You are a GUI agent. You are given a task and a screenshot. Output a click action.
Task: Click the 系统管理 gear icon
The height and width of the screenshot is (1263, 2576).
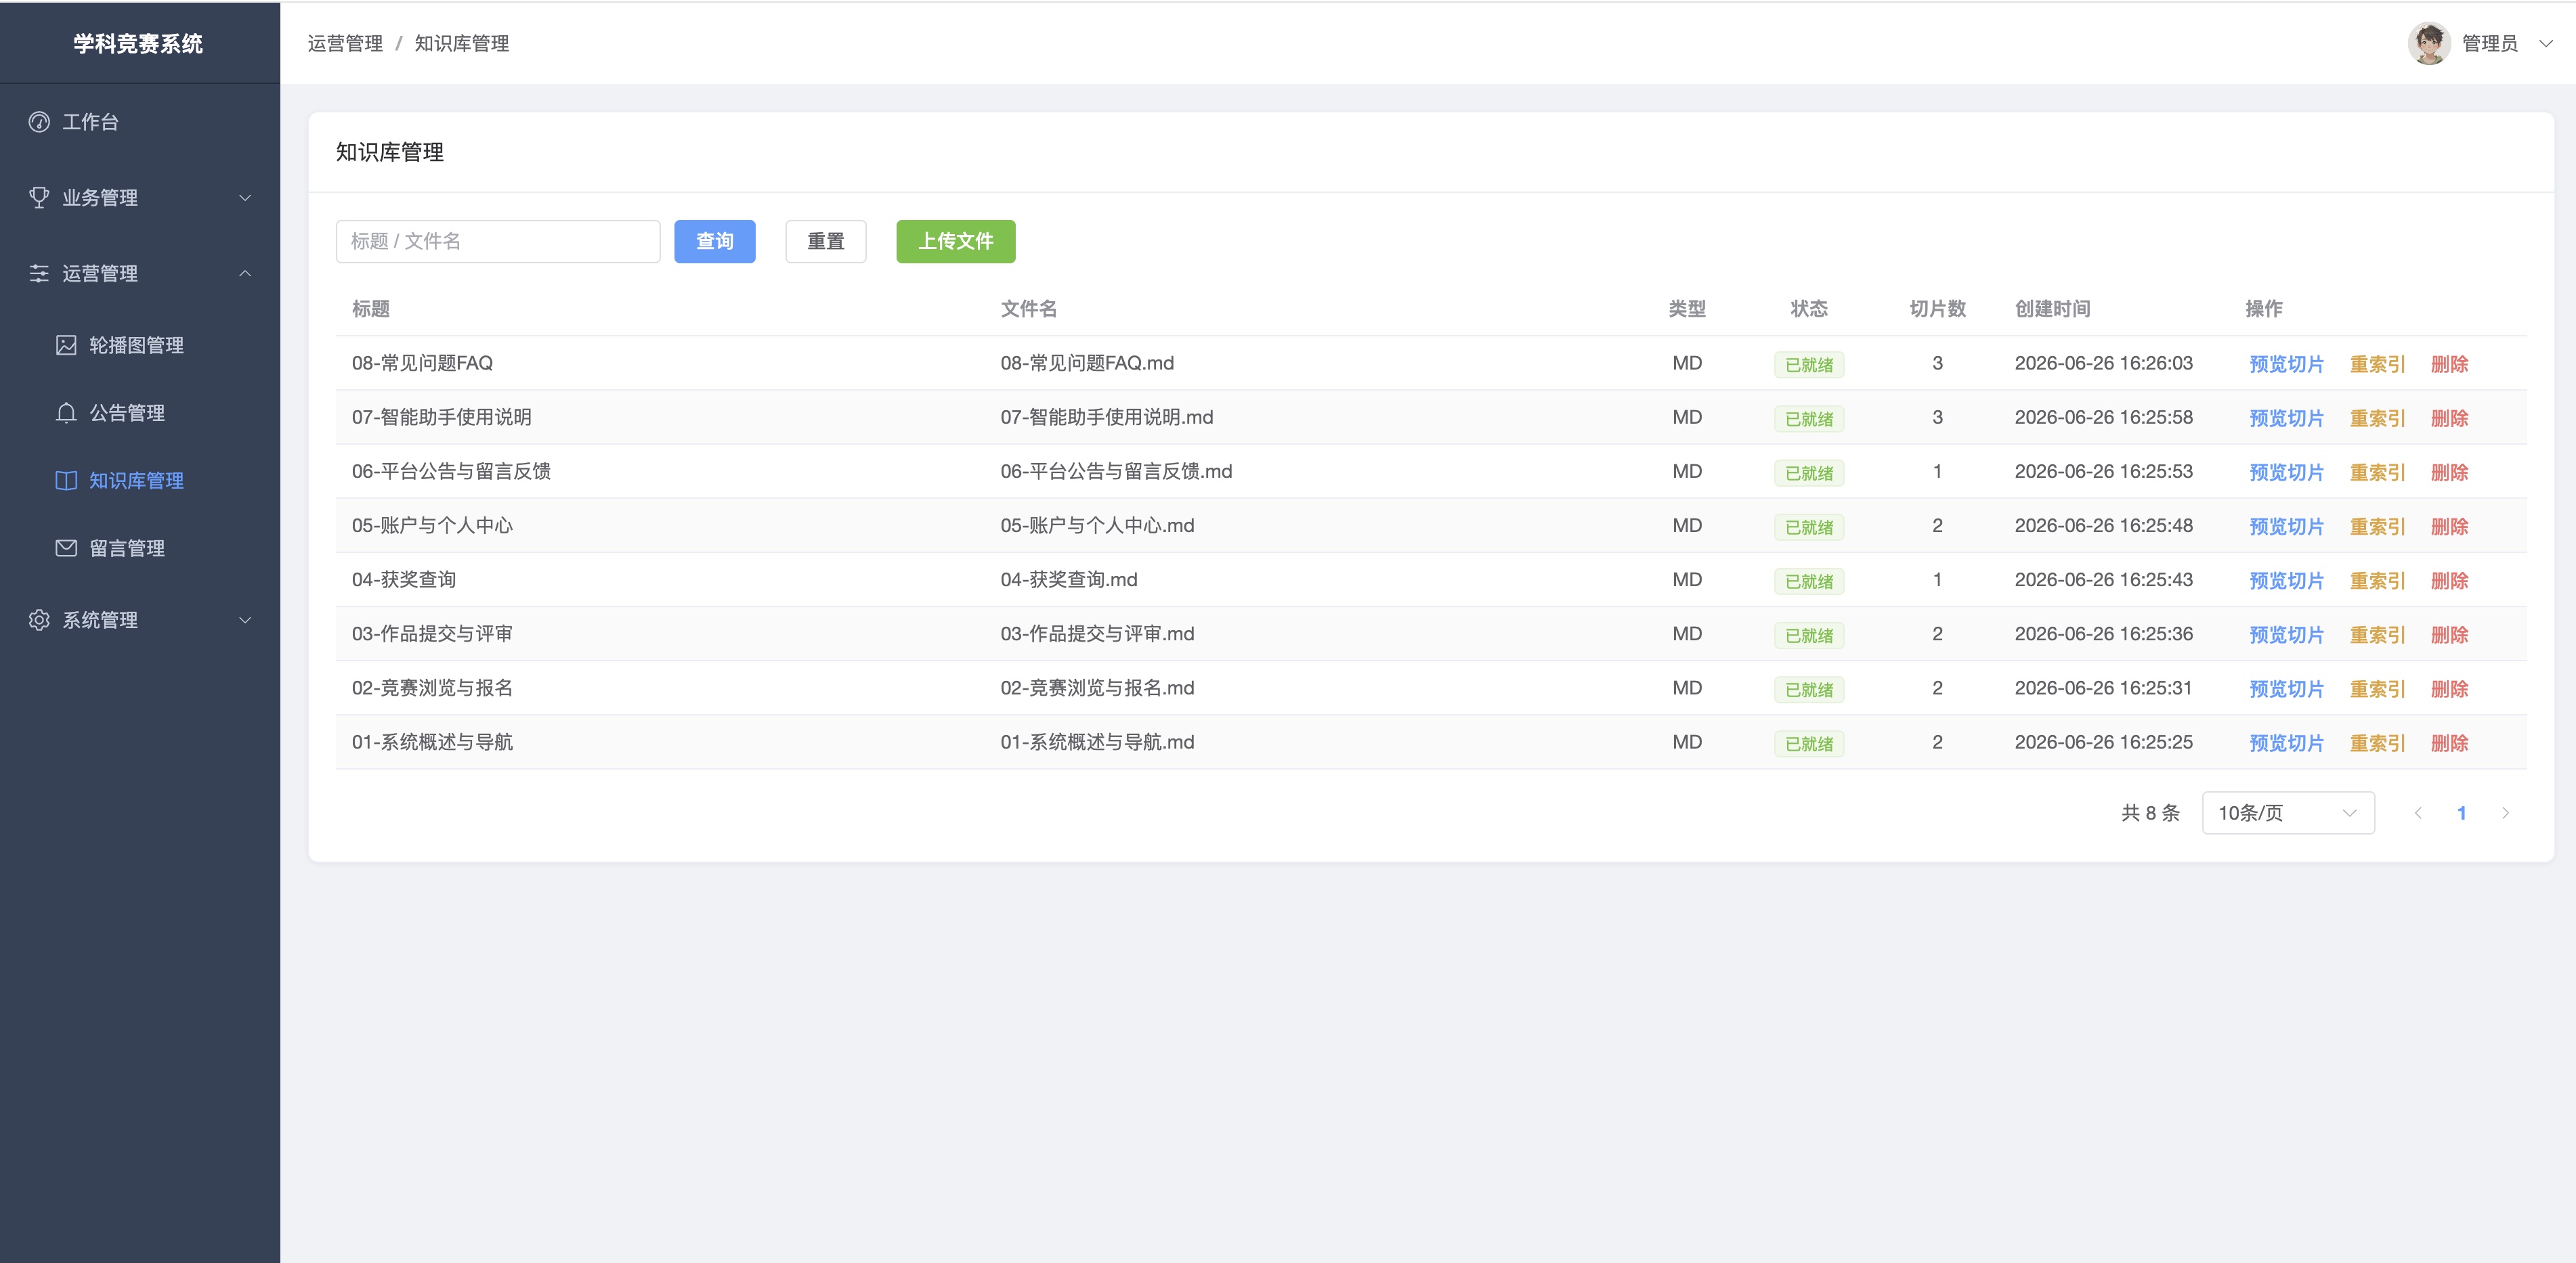point(39,621)
